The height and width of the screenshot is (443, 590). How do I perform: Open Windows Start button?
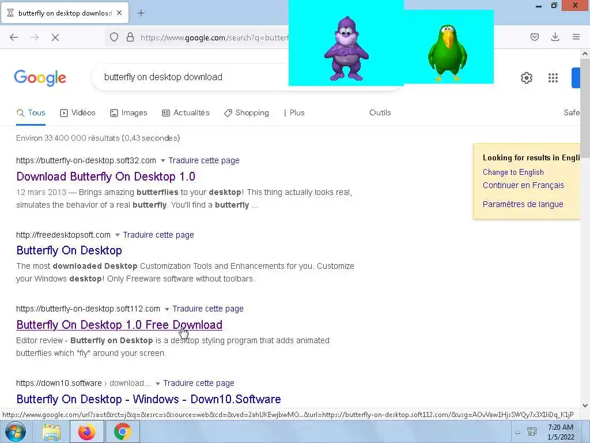pos(15,431)
